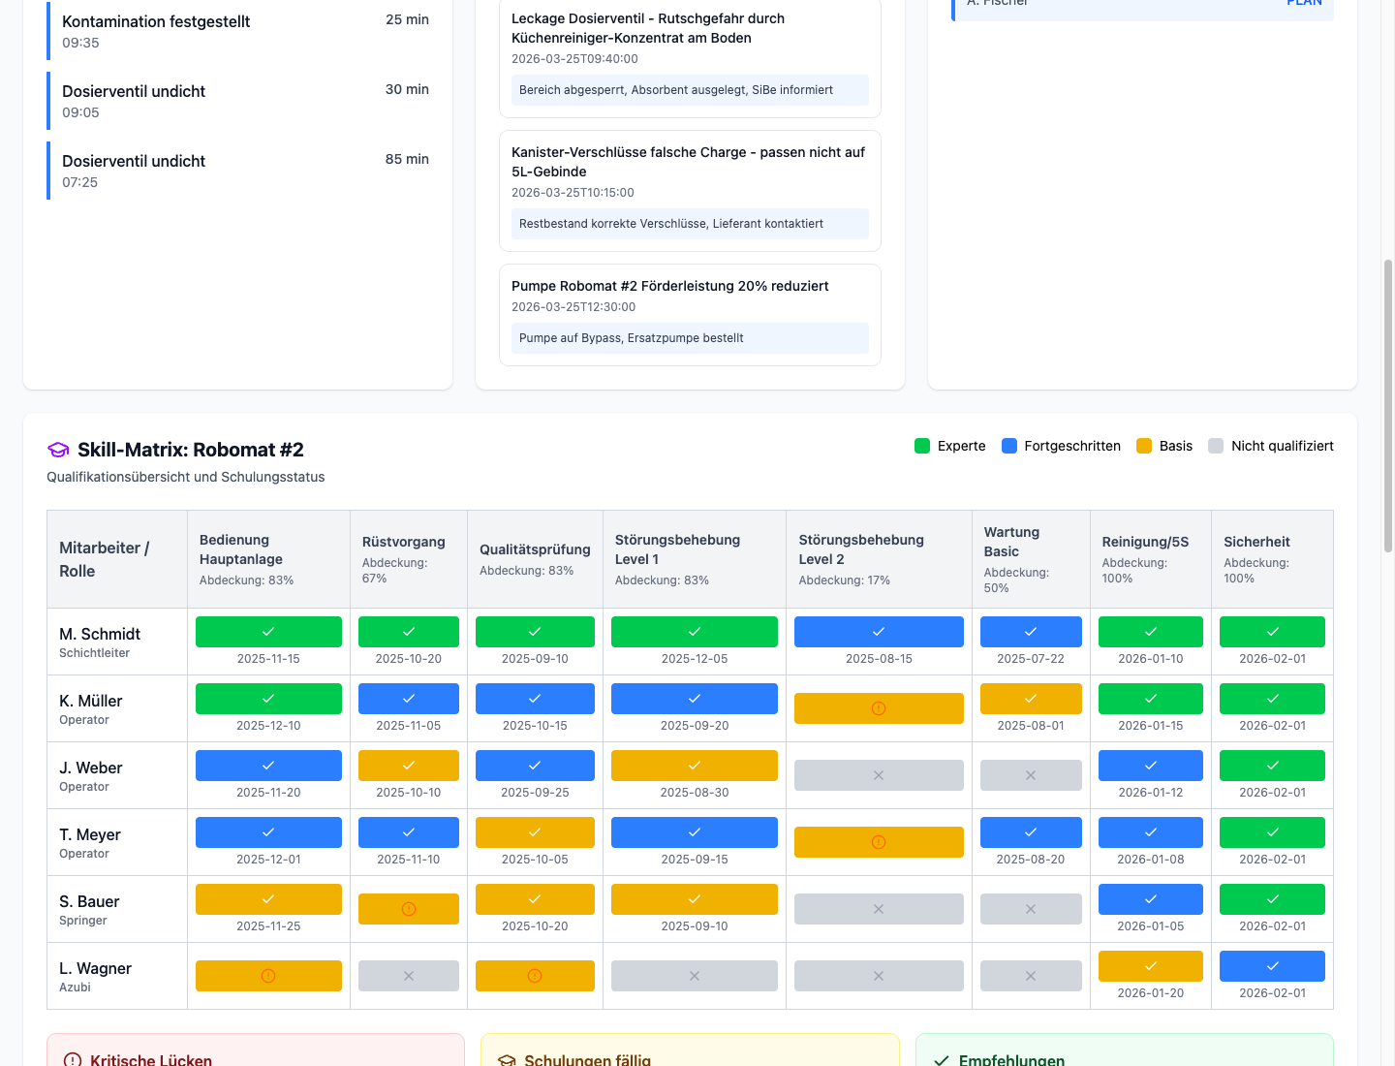Click the status chip 'Pumpe auf Bypass, Ersatzpumpe bestellt'
1395x1066 pixels.
689,338
